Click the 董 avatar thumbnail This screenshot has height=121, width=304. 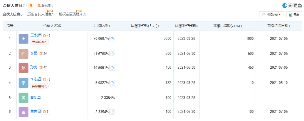coord(24,112)
